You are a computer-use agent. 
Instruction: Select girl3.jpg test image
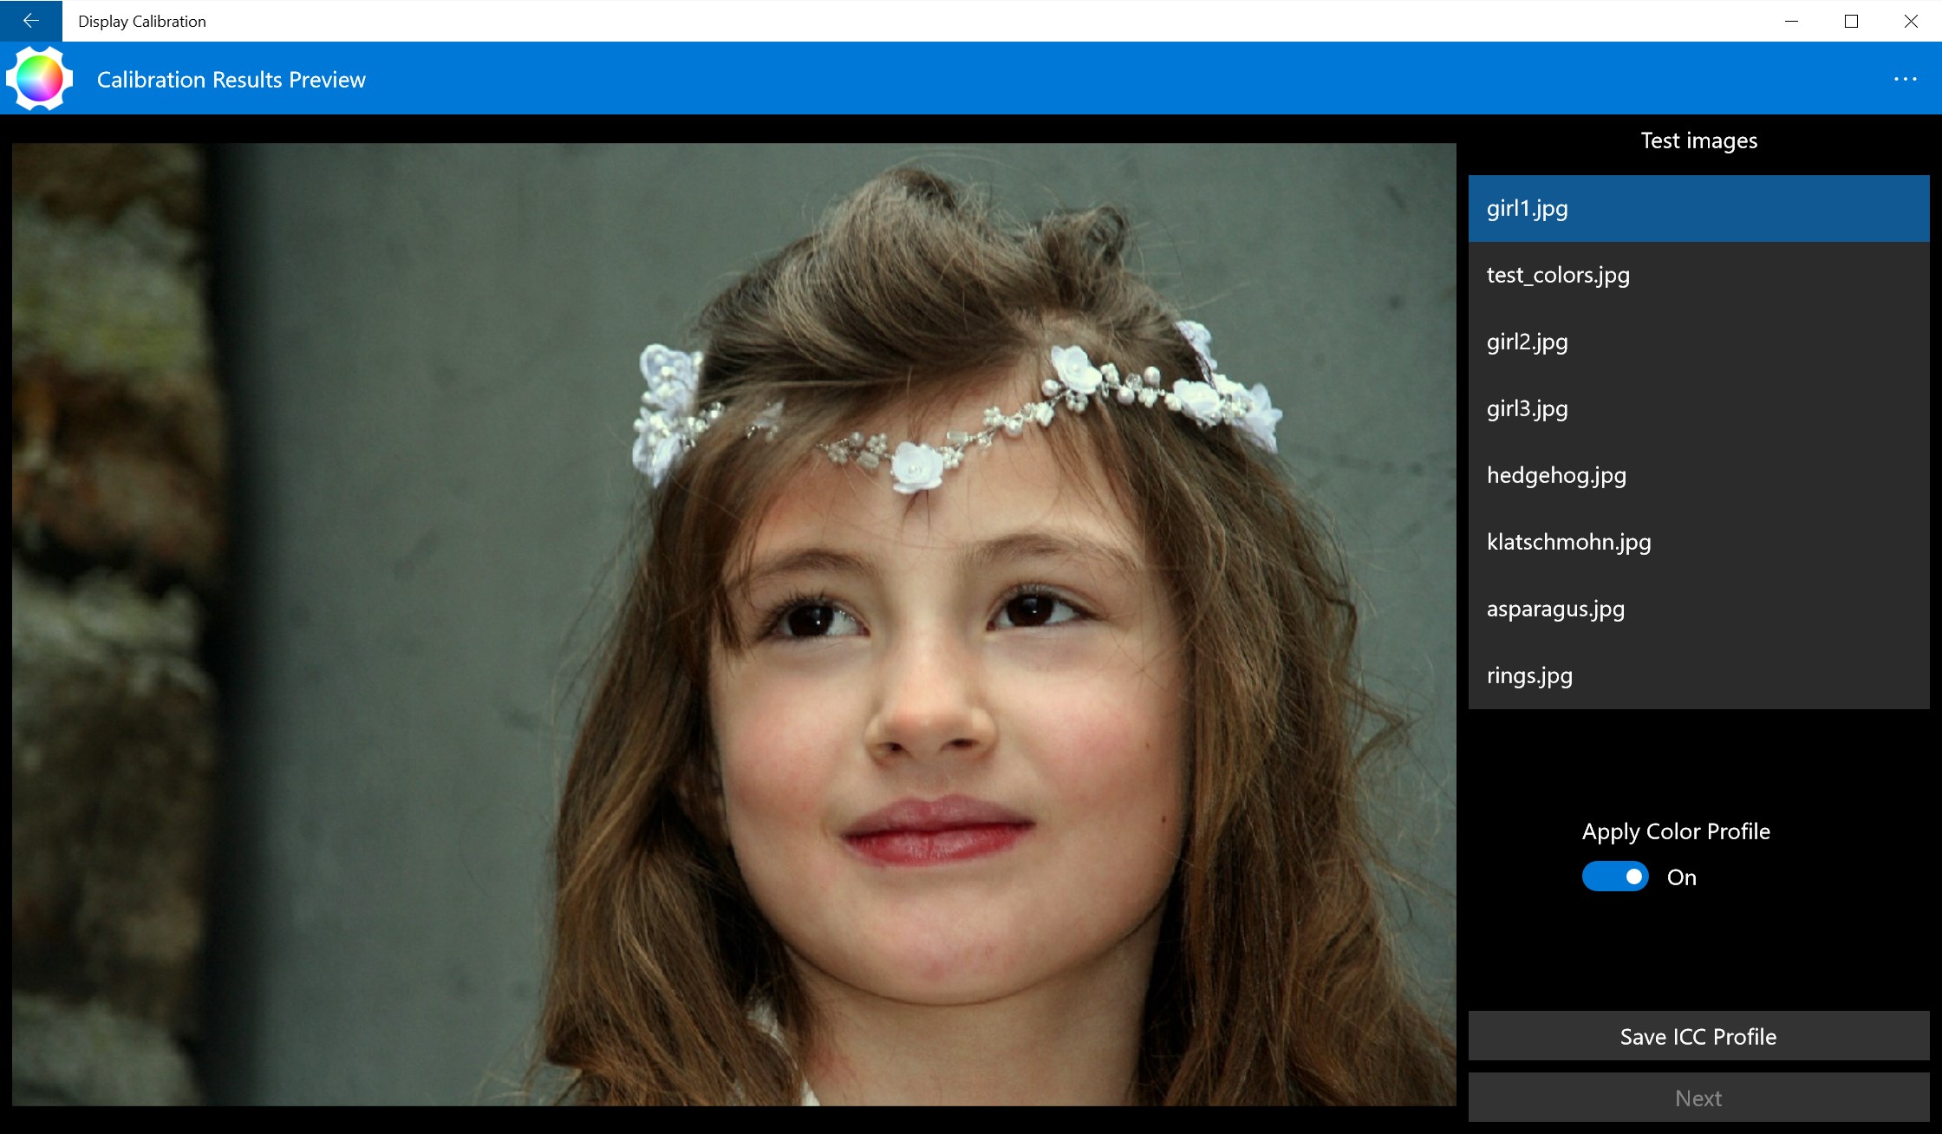tap(1527, 408)
